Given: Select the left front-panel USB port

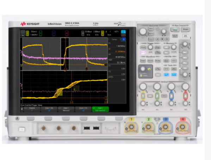Looking at the screenshot, I should (x=87, y=128).
